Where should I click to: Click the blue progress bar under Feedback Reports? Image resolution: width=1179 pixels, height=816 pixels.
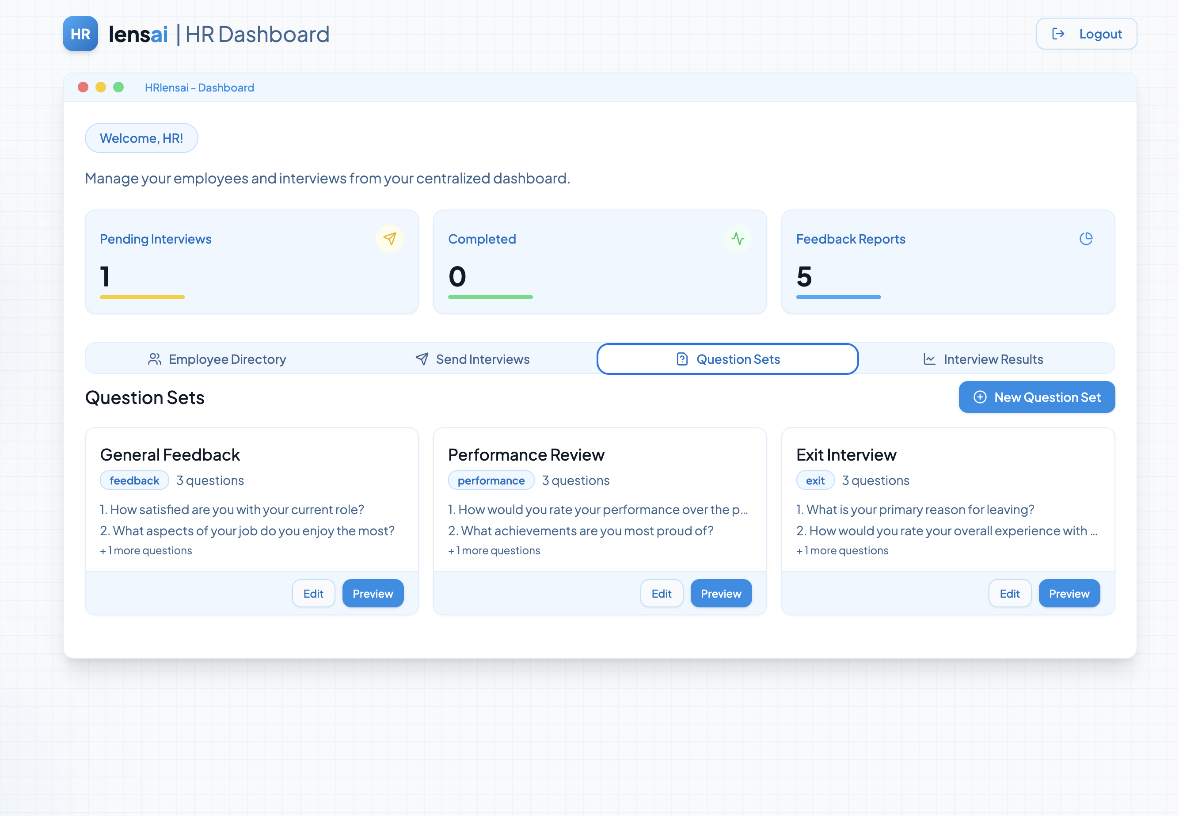[838, 297]
